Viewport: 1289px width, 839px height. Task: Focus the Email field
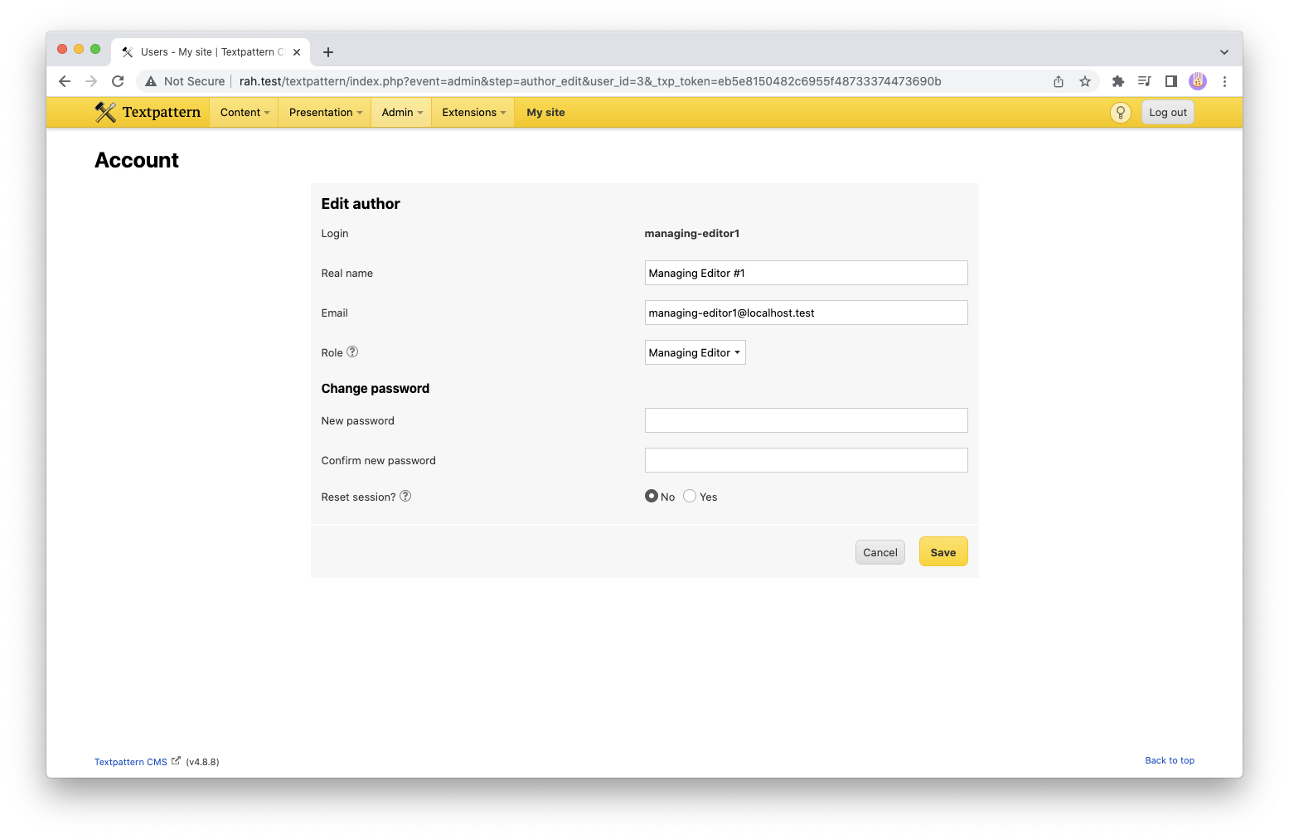(806, 313)
